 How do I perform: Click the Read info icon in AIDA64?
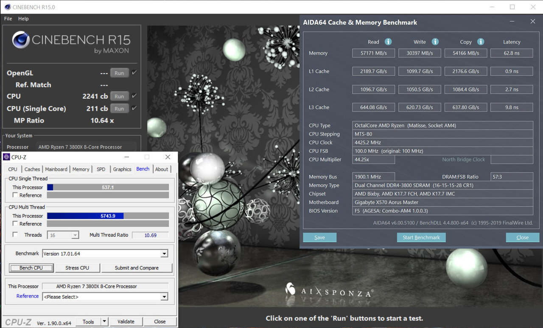tap(388, 42)
